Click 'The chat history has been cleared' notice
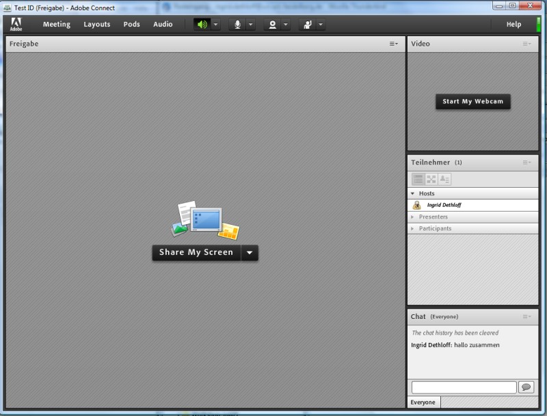547x416 pixels. [x=455, y=333]
